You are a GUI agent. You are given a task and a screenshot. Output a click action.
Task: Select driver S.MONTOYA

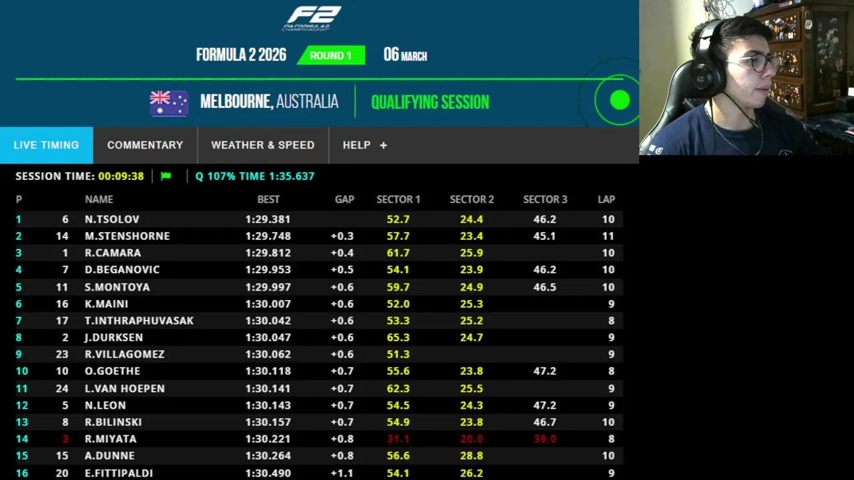coord(117,287)
